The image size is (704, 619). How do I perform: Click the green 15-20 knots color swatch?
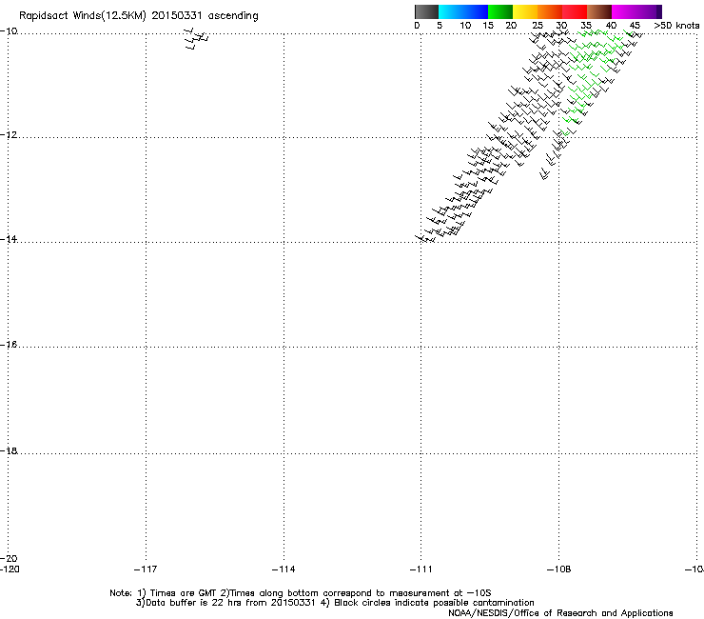[500, 11]
